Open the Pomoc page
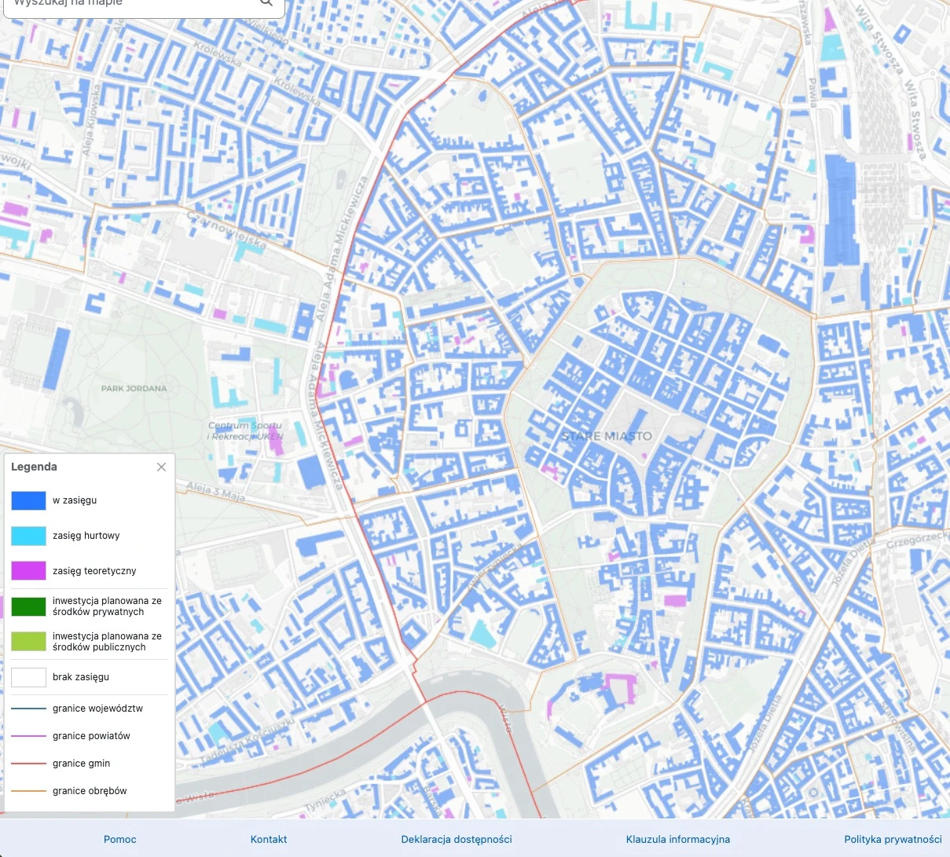 [x=119, y=839]
